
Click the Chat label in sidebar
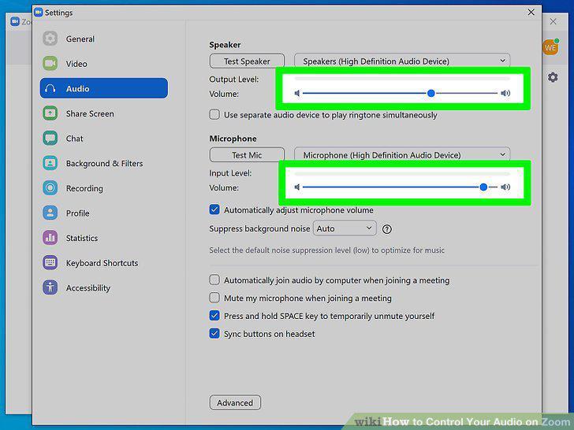(74, 139)
